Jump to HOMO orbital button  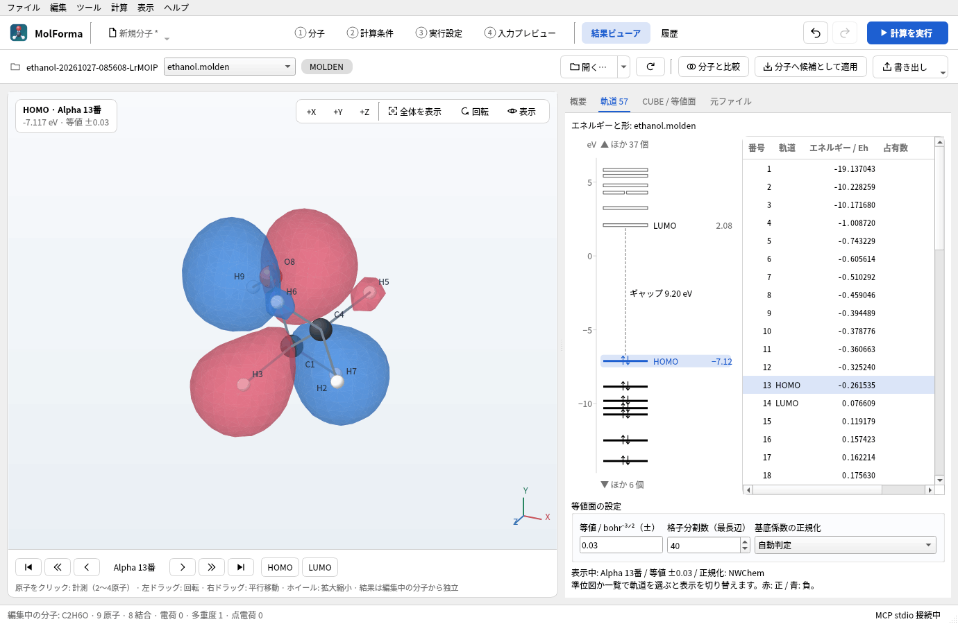(280, 567)
